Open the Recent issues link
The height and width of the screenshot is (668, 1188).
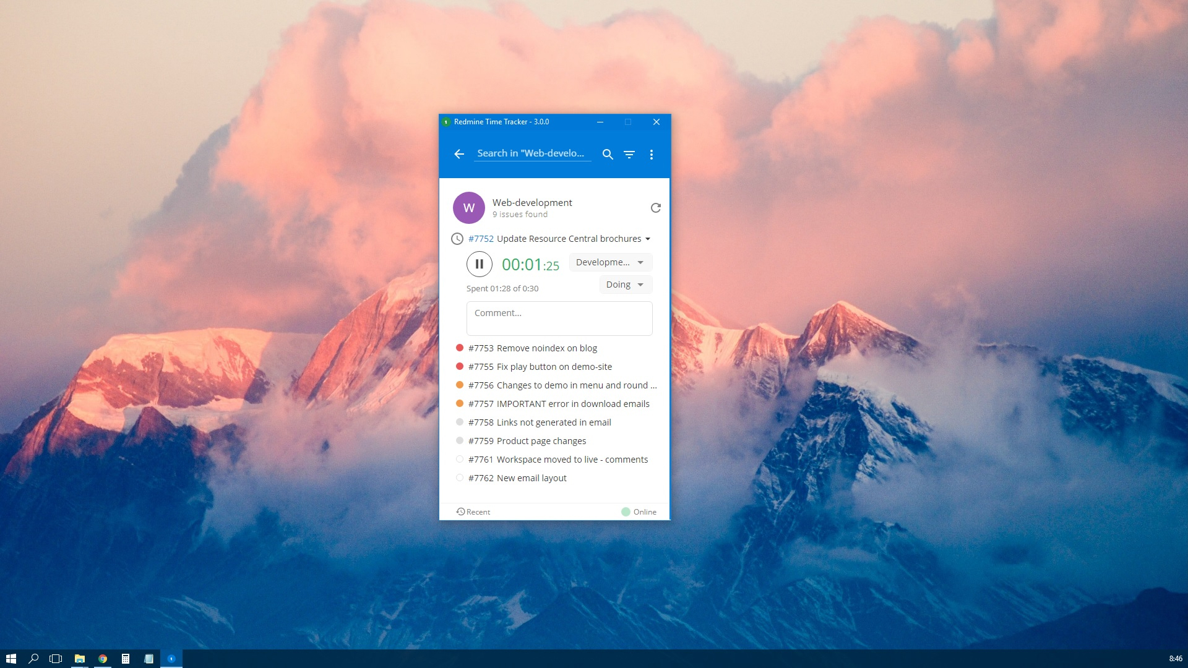click(x=478, y=512)
